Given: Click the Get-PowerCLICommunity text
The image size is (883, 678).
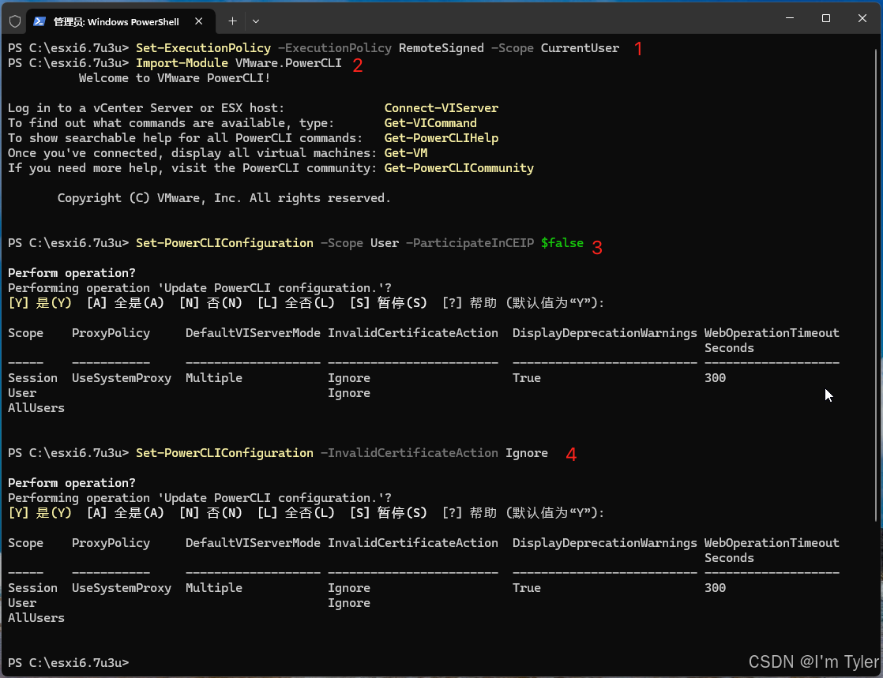Looking at the screenshot, I should tap(459, 168).
